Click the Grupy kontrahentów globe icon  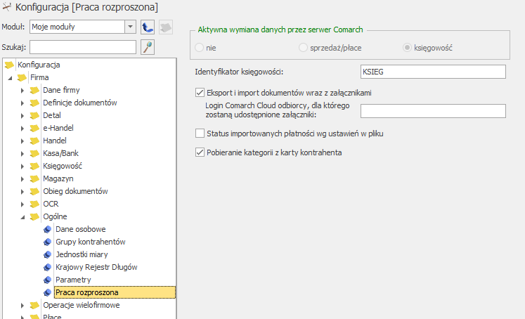tap(47, 242)
